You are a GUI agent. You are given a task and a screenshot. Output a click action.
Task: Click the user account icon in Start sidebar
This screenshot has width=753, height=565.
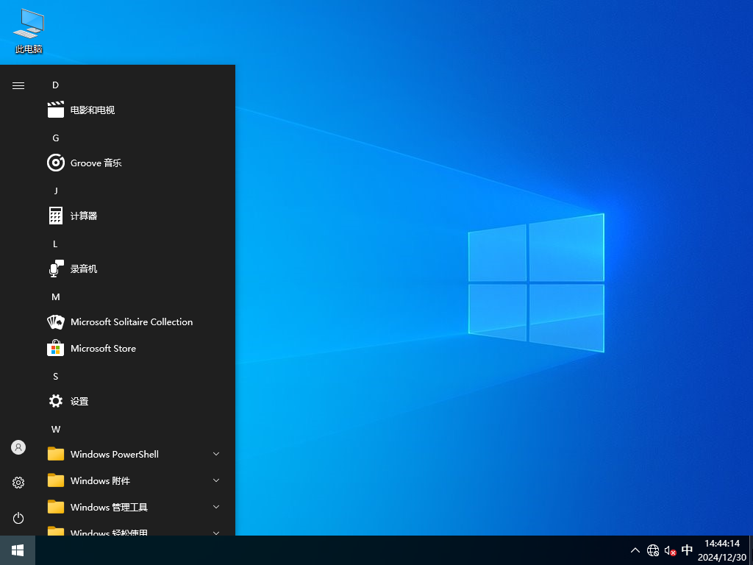coord(18,447)
